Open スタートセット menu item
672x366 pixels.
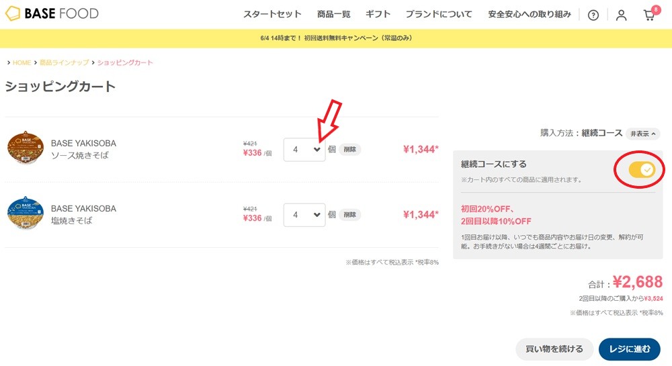point(272,14)
